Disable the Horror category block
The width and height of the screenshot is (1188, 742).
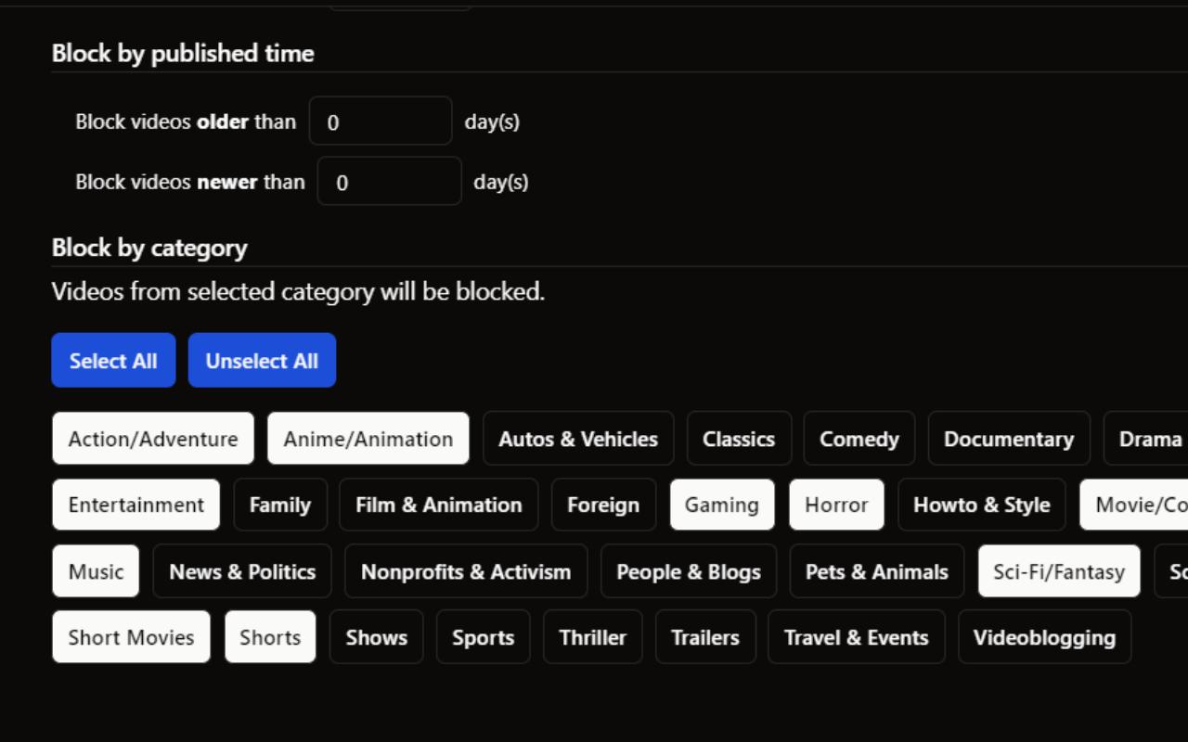point(836,505)
